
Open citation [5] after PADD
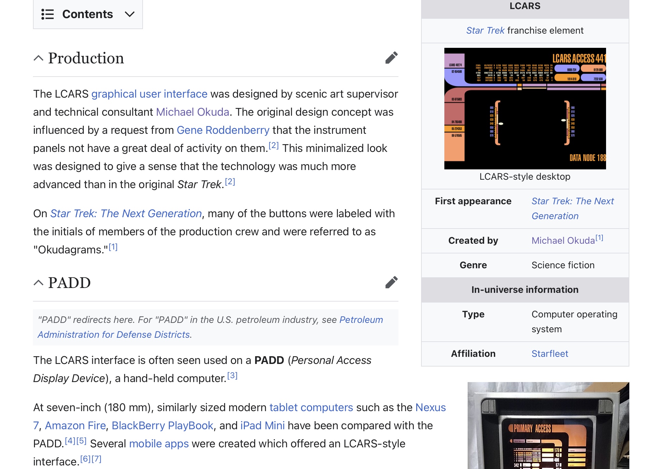point(81,441)
